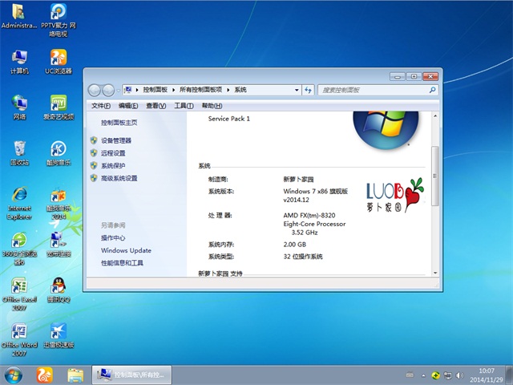Open the file explorer taskbar icon
Screen dimensions: 513x385
coord(75,375)
